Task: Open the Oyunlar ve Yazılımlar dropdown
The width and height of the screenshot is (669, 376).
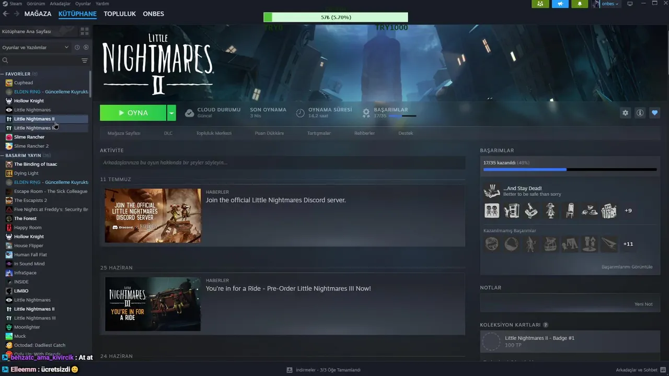Action: pyautogui.click(x=36, y=47)
